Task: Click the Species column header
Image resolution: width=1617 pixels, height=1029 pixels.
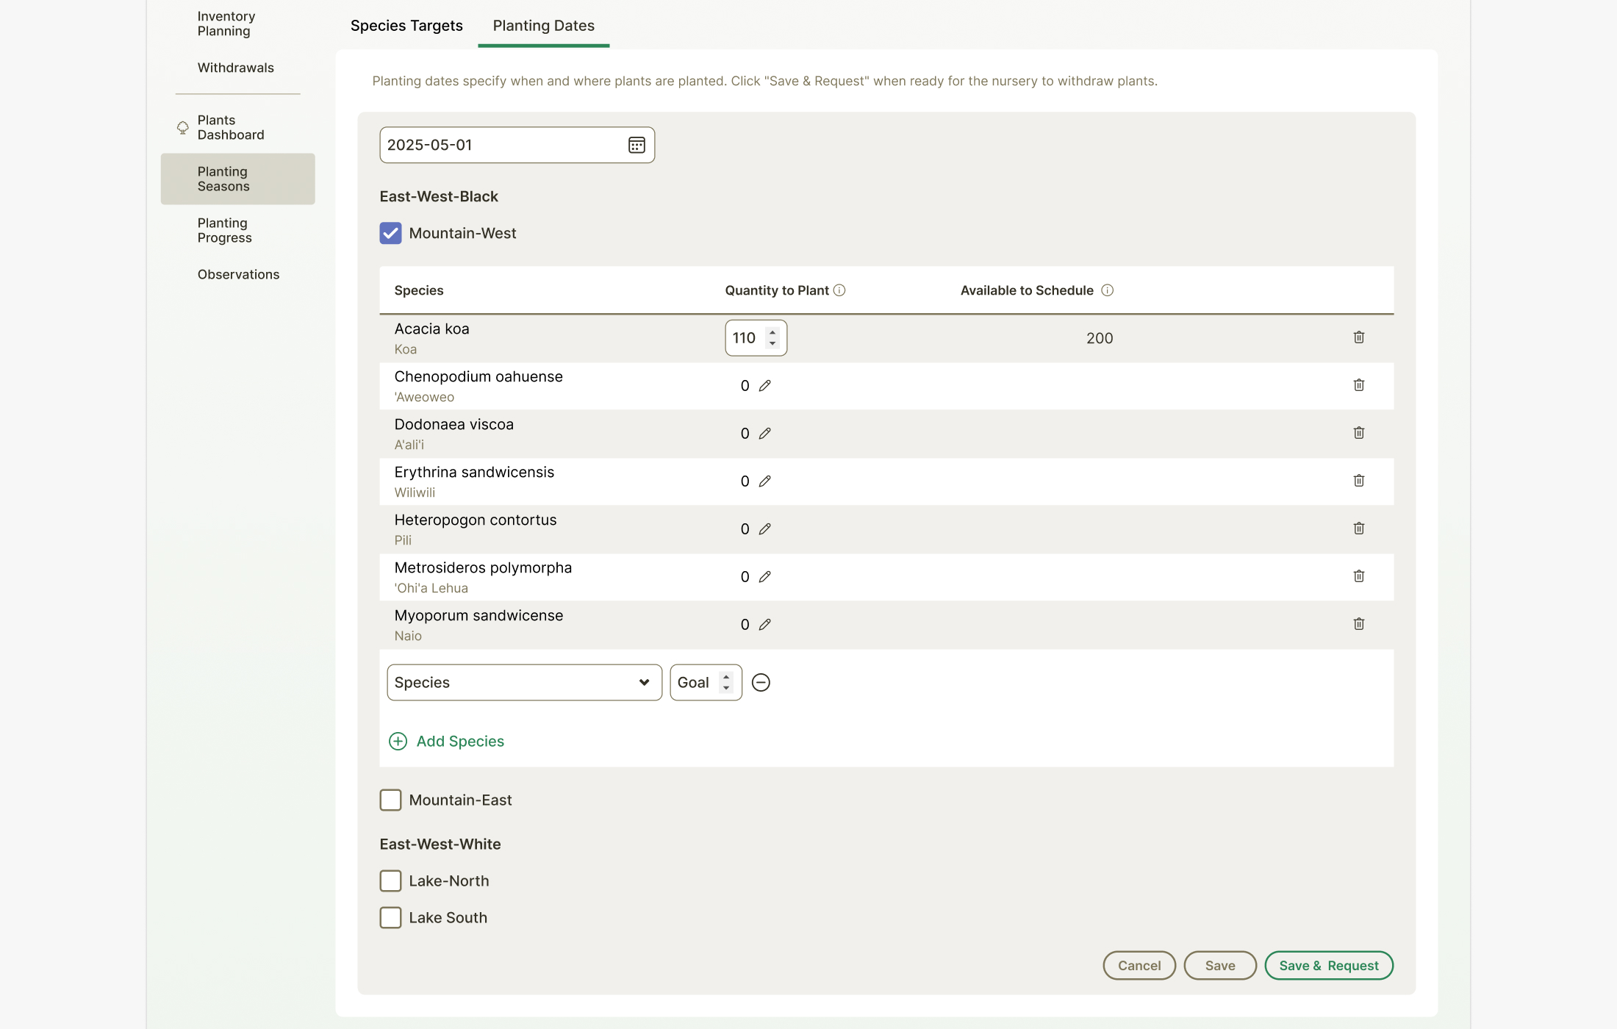Action: coord(419,290)
